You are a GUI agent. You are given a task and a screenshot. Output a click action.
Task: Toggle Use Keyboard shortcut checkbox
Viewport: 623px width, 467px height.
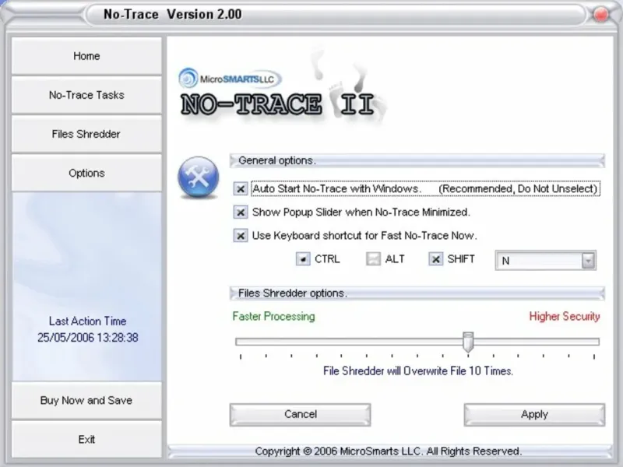click(x=241, y=236)
